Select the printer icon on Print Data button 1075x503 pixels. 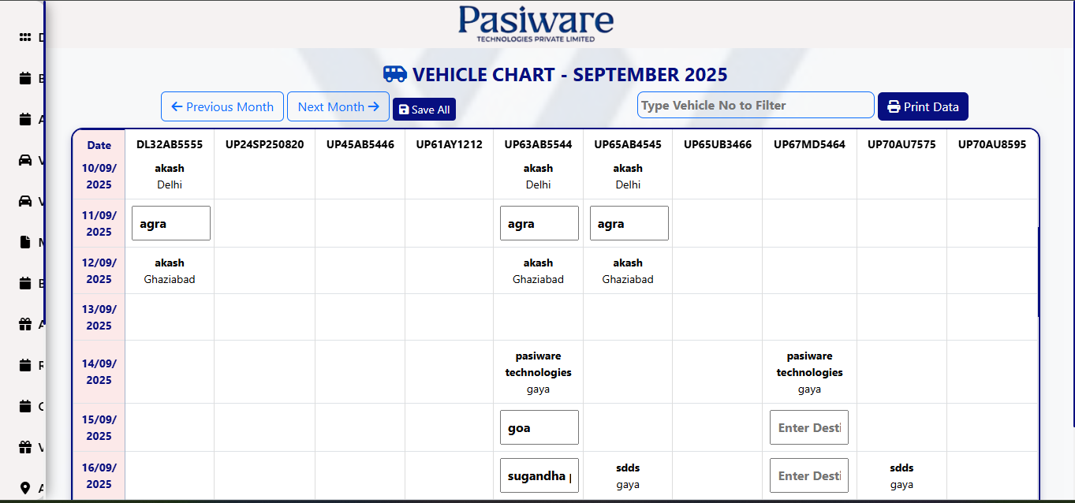[x=894, y=106]
